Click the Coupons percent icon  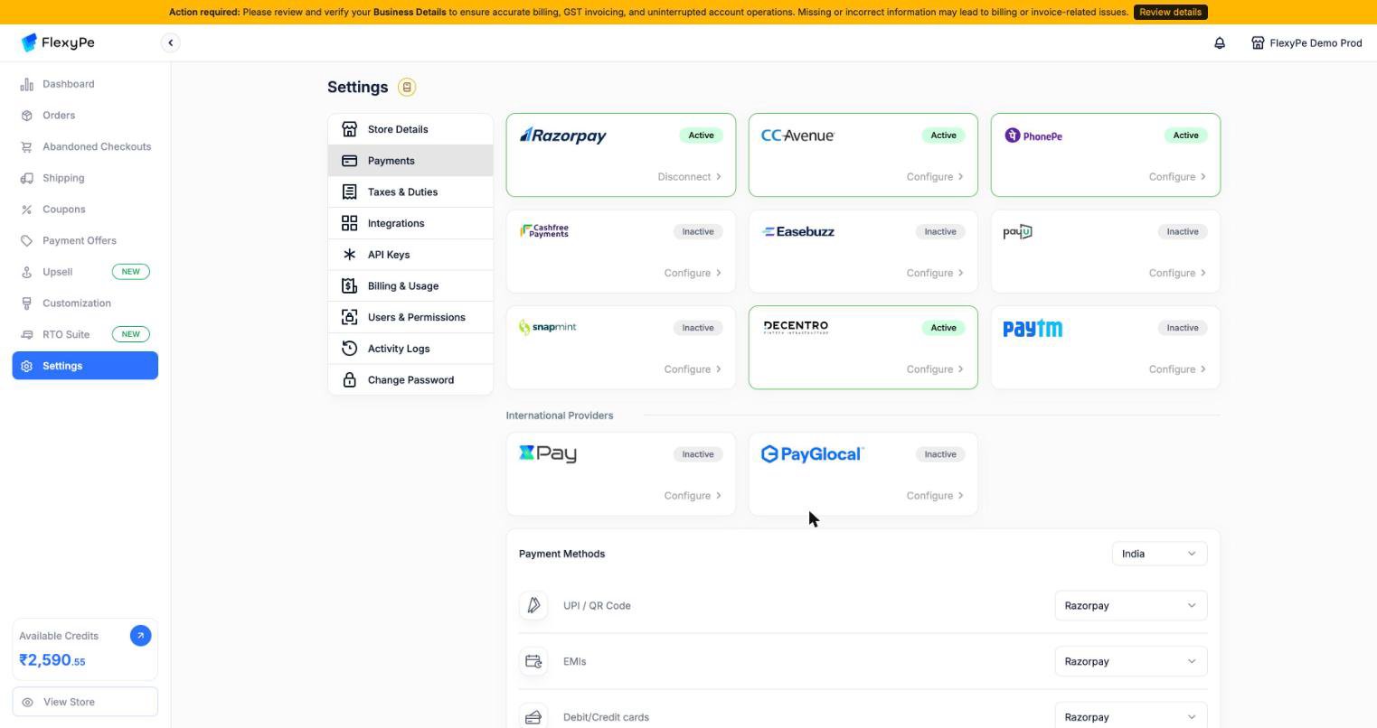click(27, 210)
